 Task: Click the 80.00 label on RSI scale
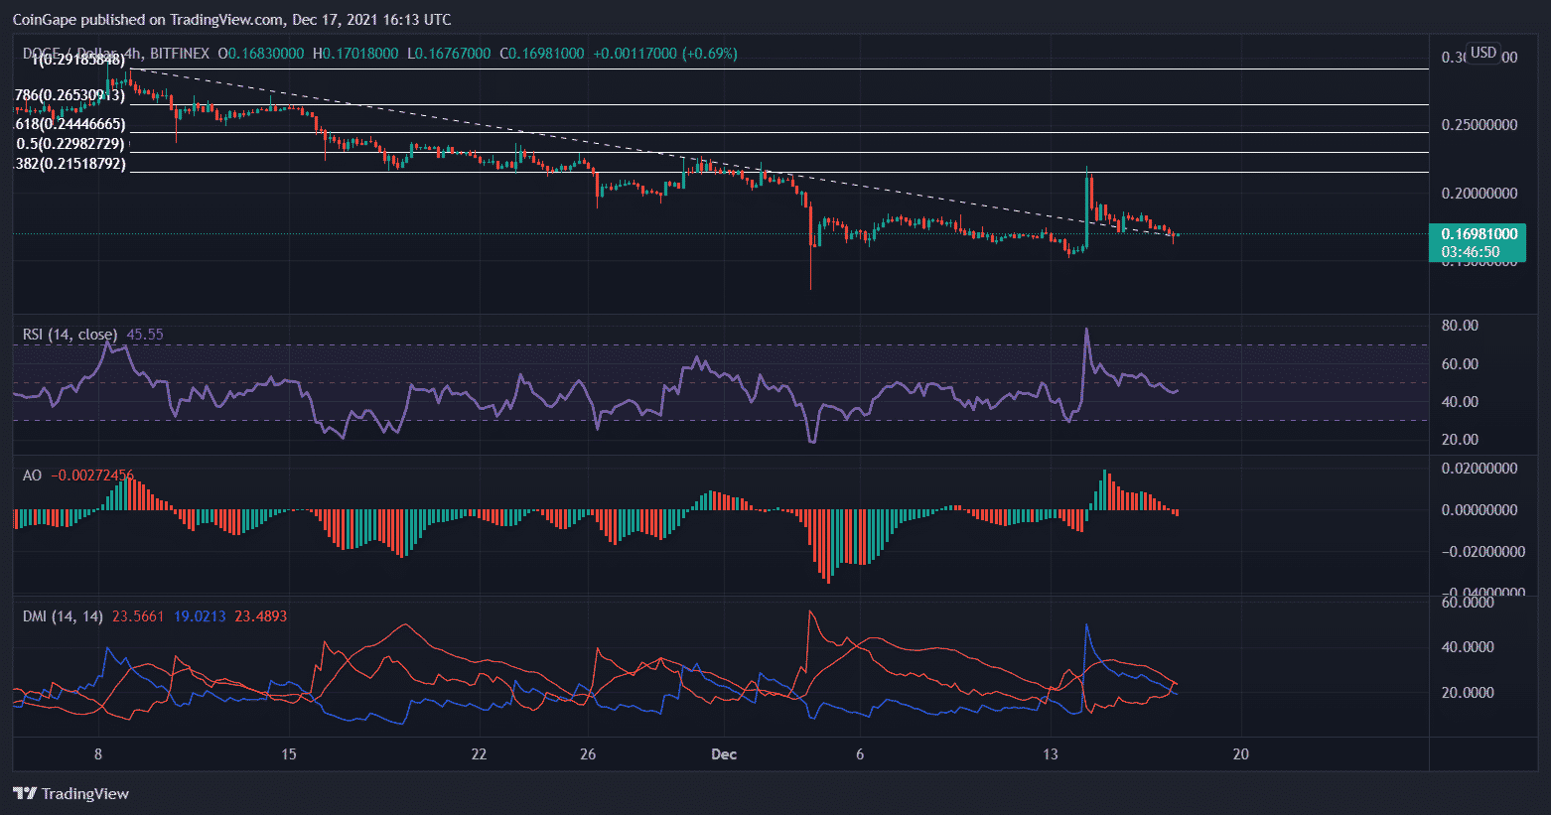(x=1460, y=326)
